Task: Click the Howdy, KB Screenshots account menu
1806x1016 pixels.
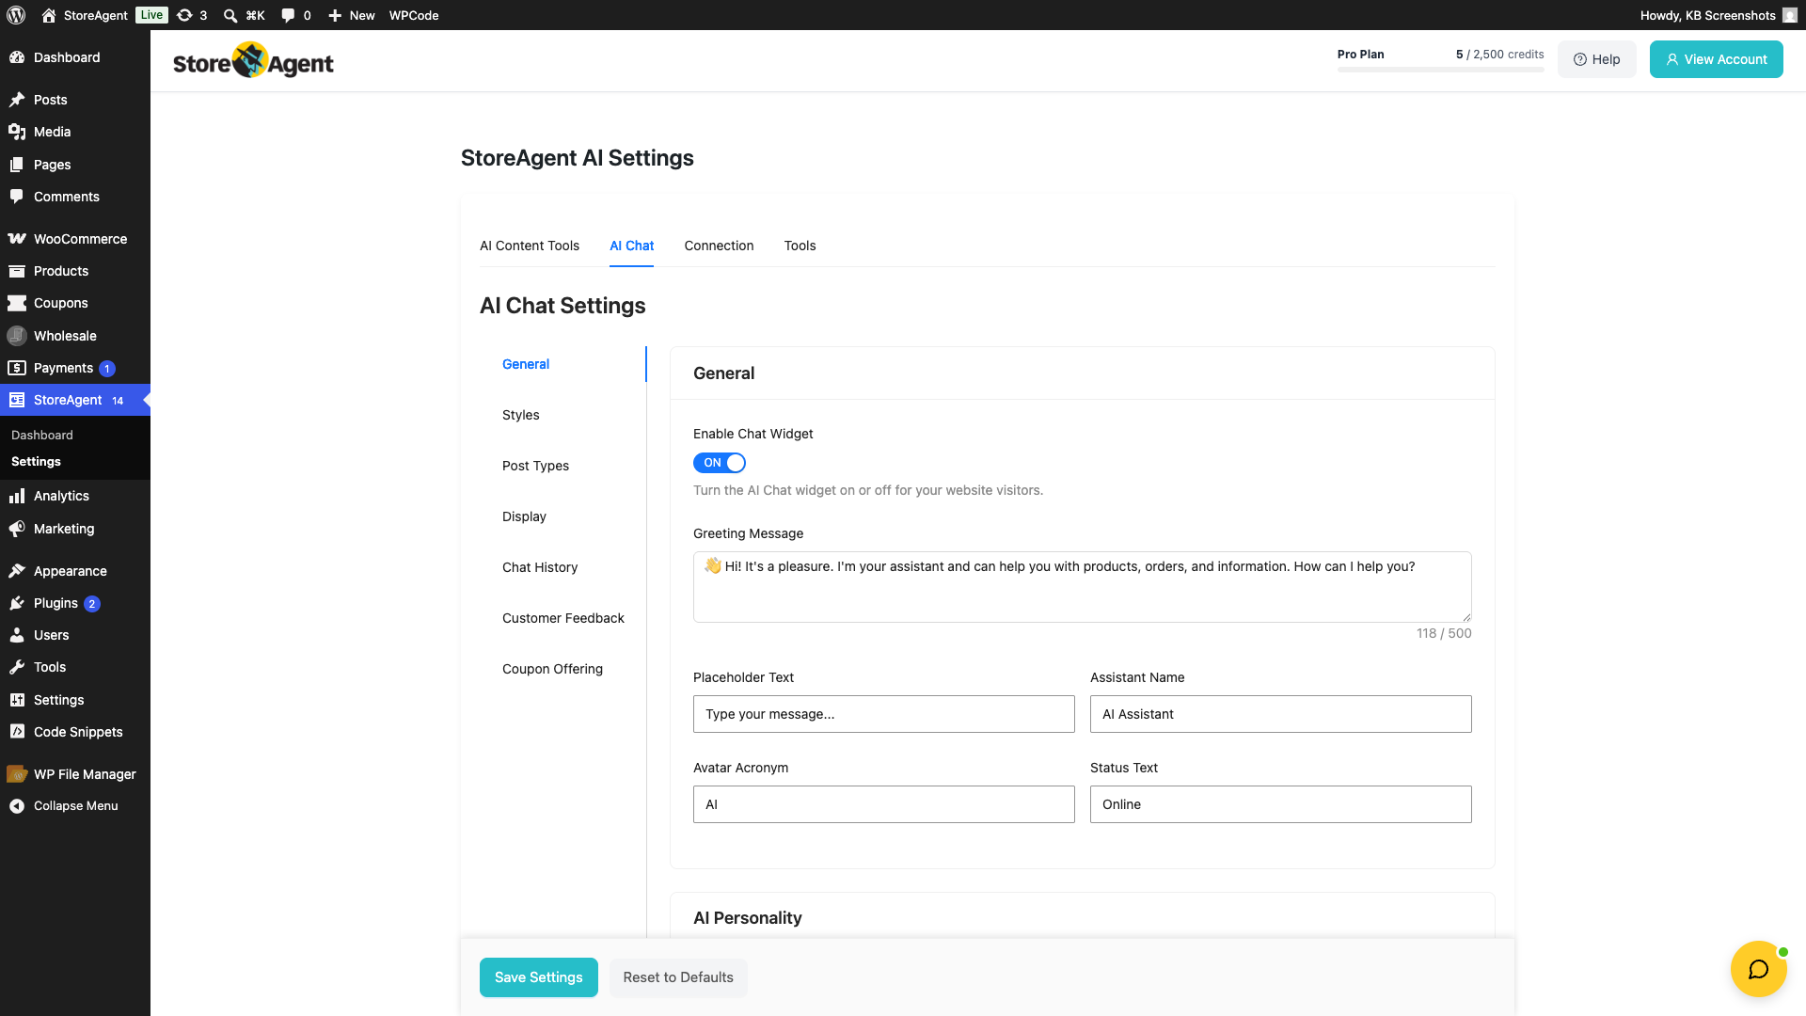Action: (x=1719, y=15)
